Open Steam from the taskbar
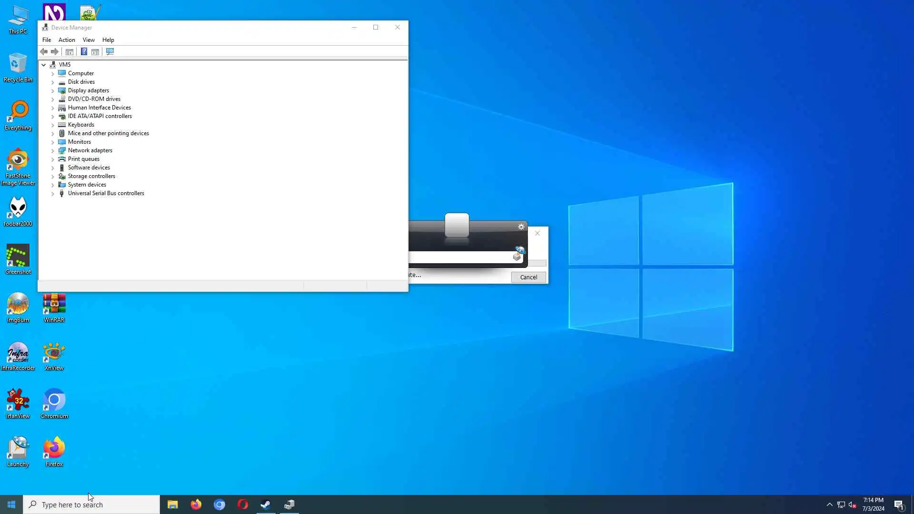Image resolution: width=914 pixels, height=514 pixels. [x=266, y=504]
